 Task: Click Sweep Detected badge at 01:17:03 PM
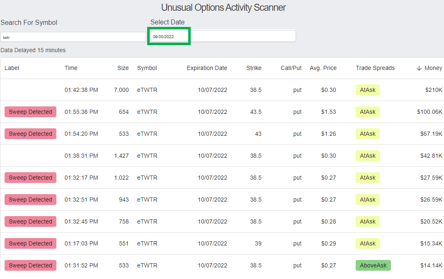(30, 243)
